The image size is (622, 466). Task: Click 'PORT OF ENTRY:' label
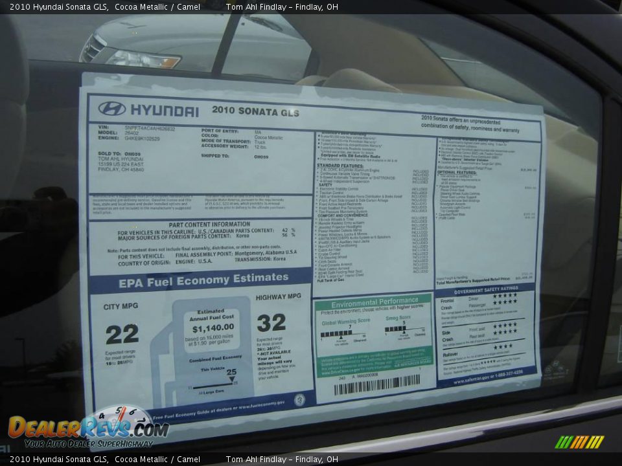[220, 131]
